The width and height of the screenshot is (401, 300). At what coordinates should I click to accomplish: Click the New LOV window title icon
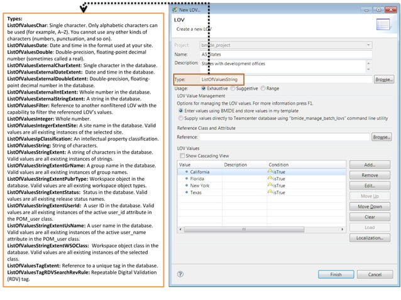(175, 10)
